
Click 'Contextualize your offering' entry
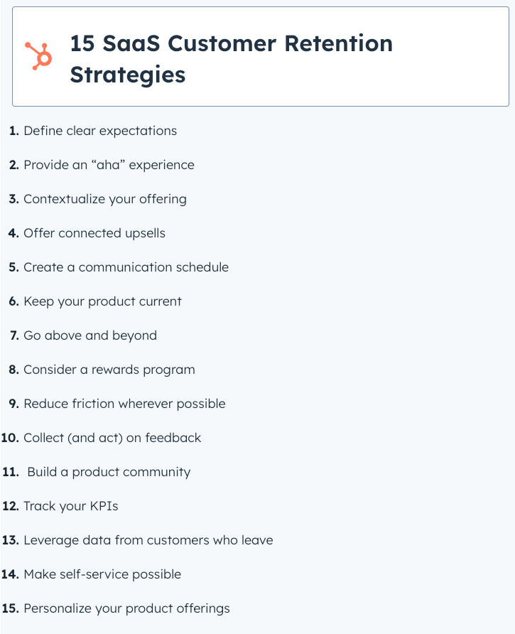coord(105,199)
